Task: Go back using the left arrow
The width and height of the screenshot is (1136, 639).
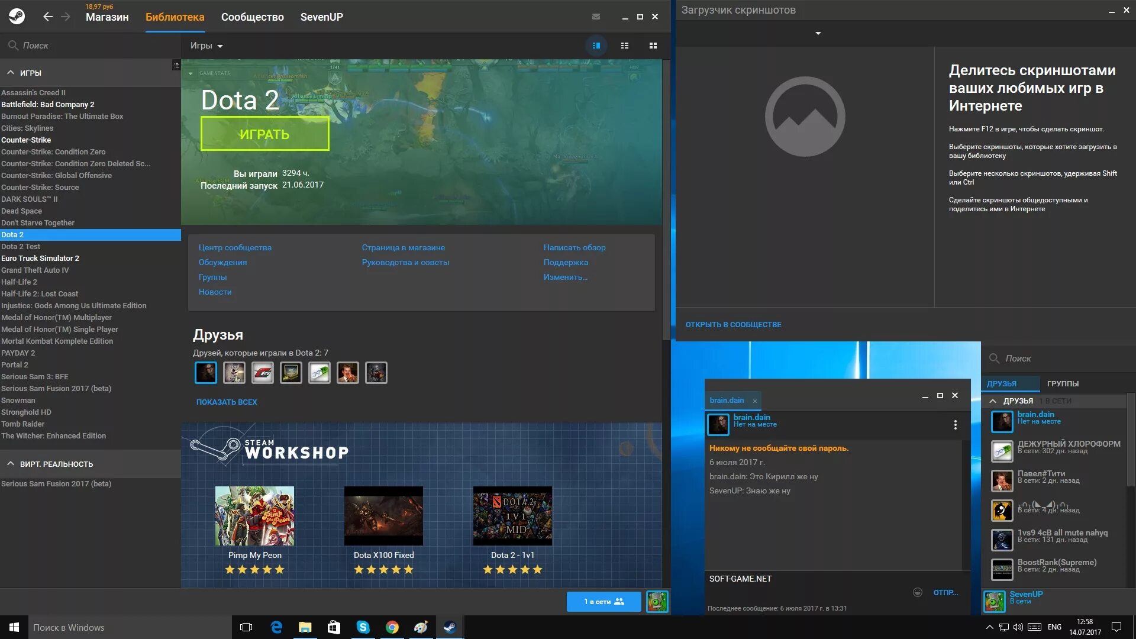Action: [48, 17]
